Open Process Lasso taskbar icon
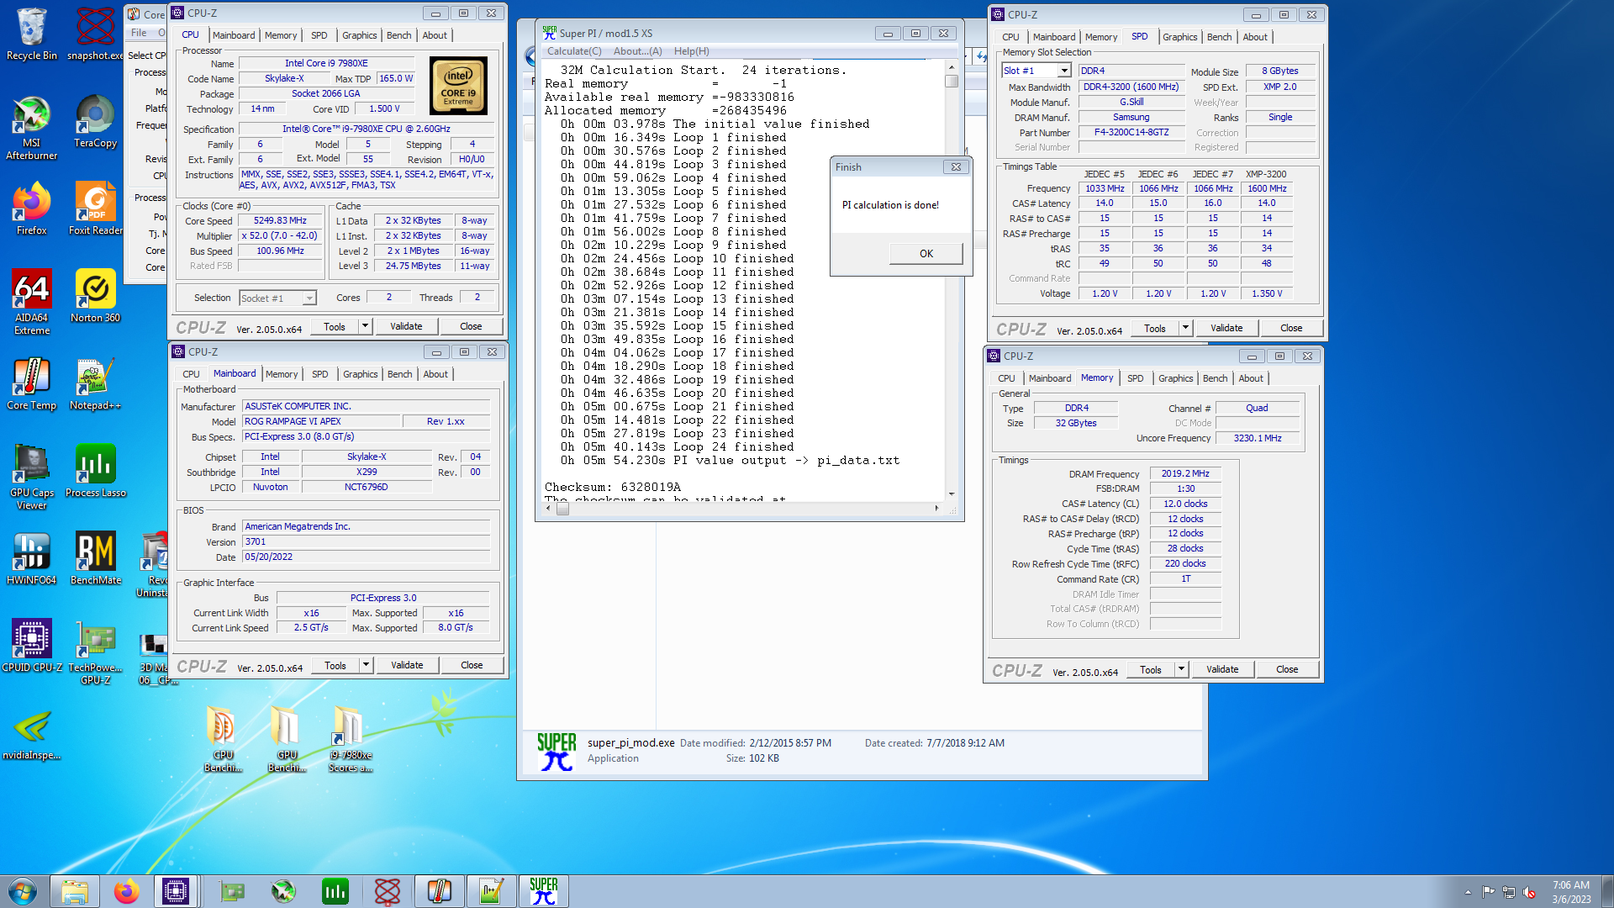This screenshot has width=1614, height=908. point(335,891)
